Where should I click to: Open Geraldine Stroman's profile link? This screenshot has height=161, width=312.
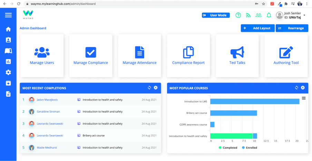pyautogui.click(x=48, y=111)
